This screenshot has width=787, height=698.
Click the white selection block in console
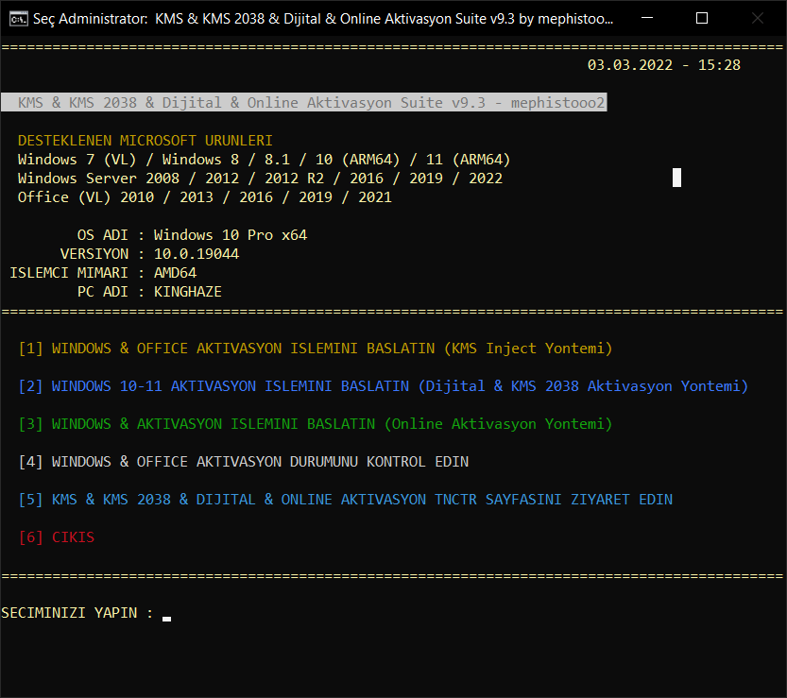click(x=676, y=178)
